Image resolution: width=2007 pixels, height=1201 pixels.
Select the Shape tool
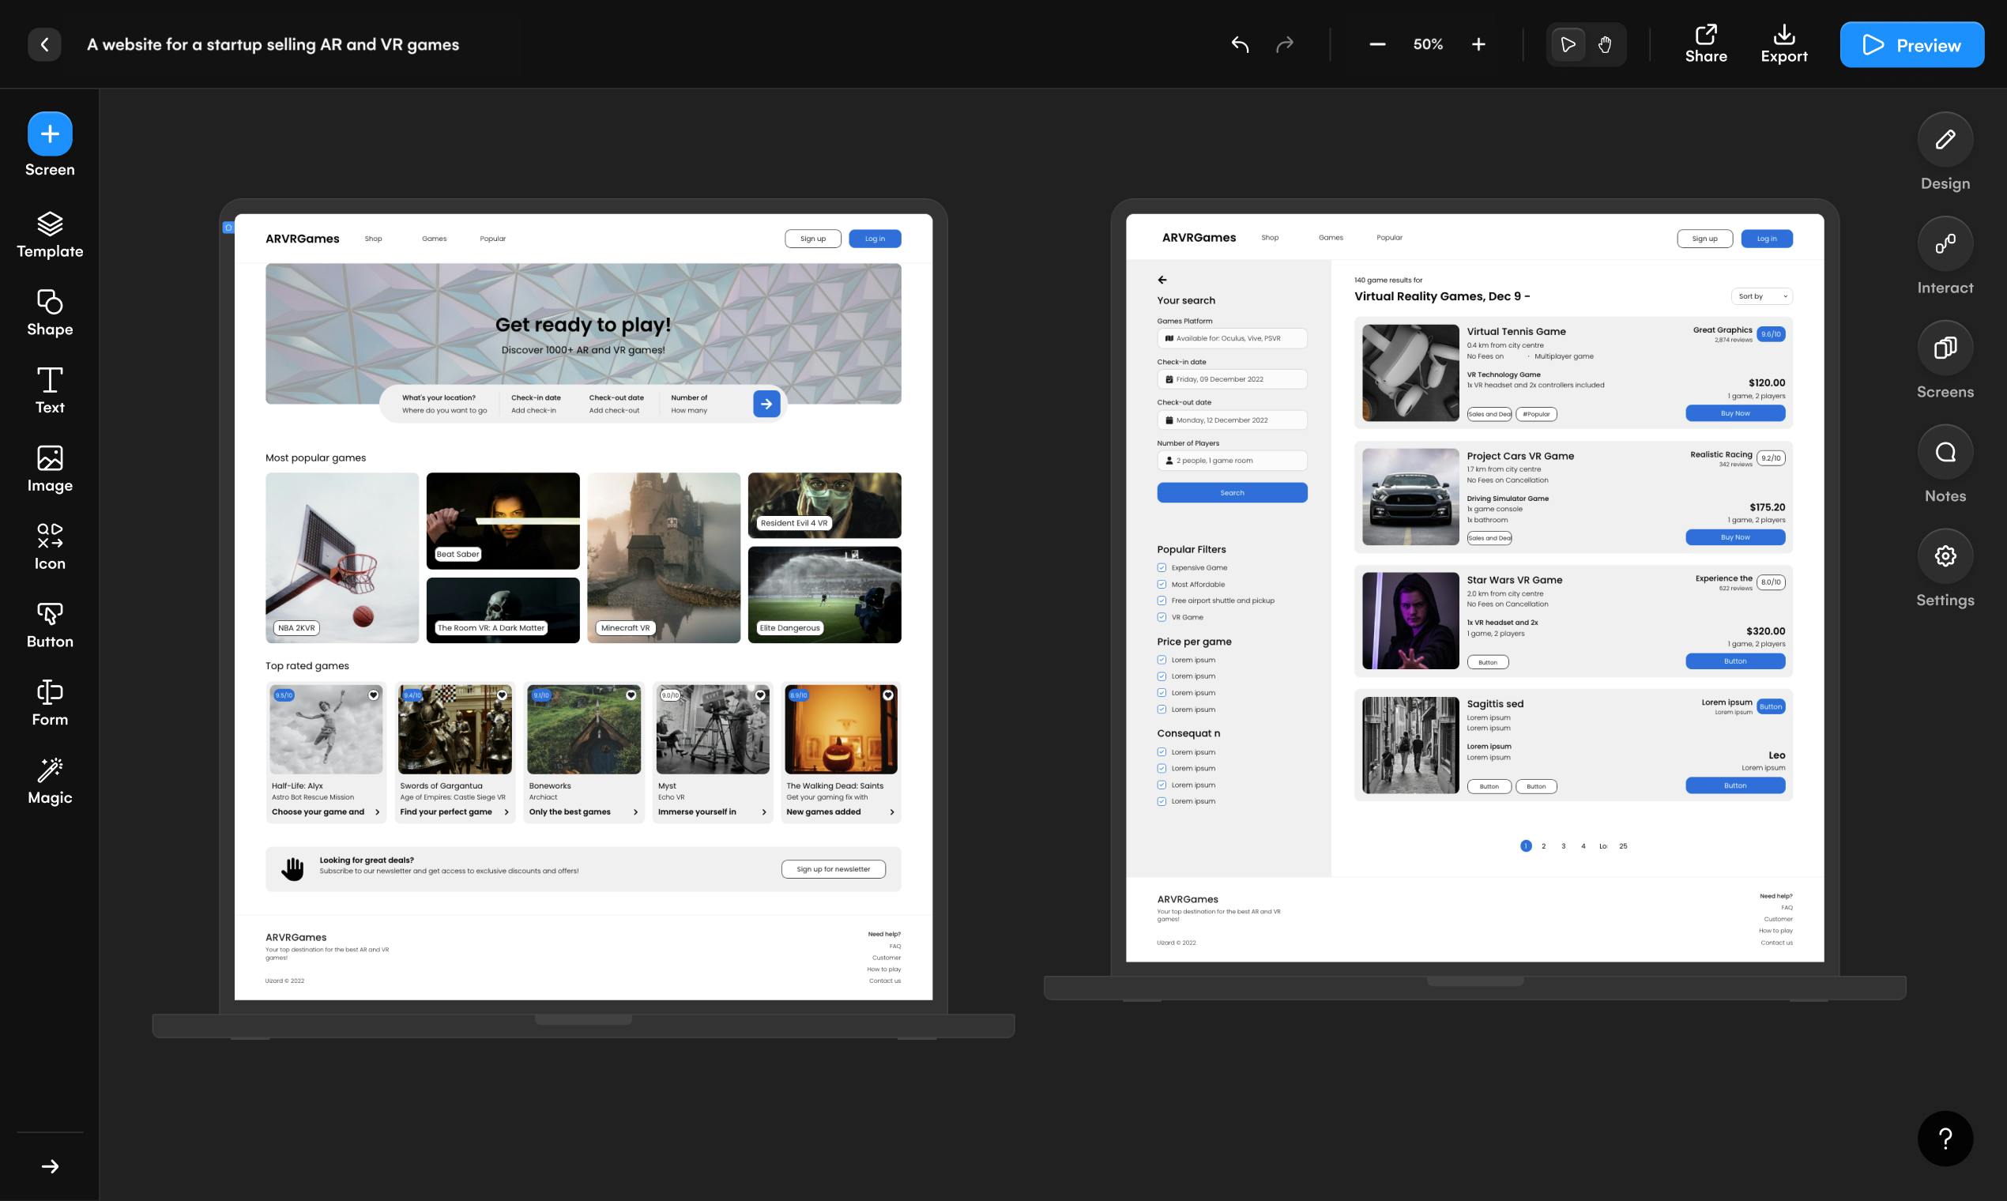click(x=51, y=312)
